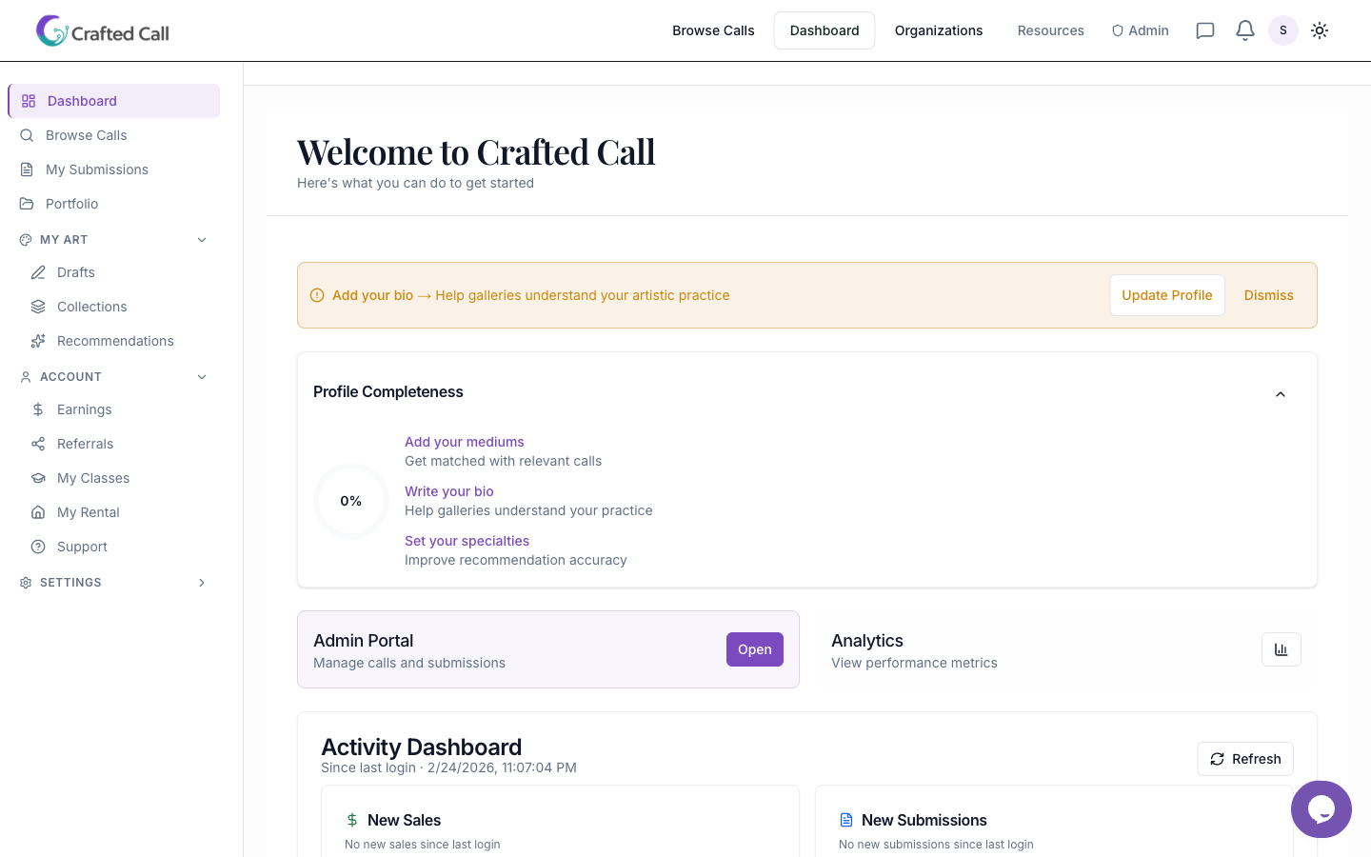The width and height of the screenshot is (1371, 857).
Task: Collapse the MY ART section
Action: (x=201, y=239)
